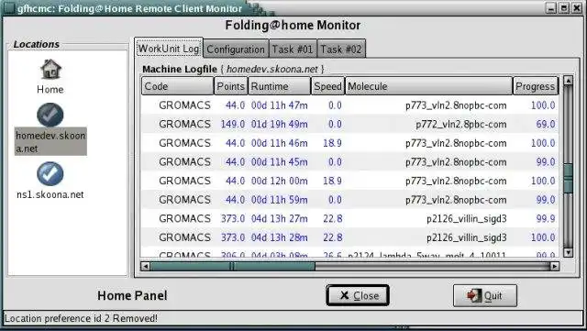Sort by the Points column header
587x331 pixels.
(230, 86)
